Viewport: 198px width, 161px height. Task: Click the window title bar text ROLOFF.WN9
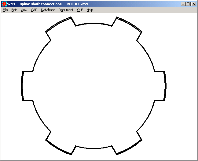click(x=77, y=4)
